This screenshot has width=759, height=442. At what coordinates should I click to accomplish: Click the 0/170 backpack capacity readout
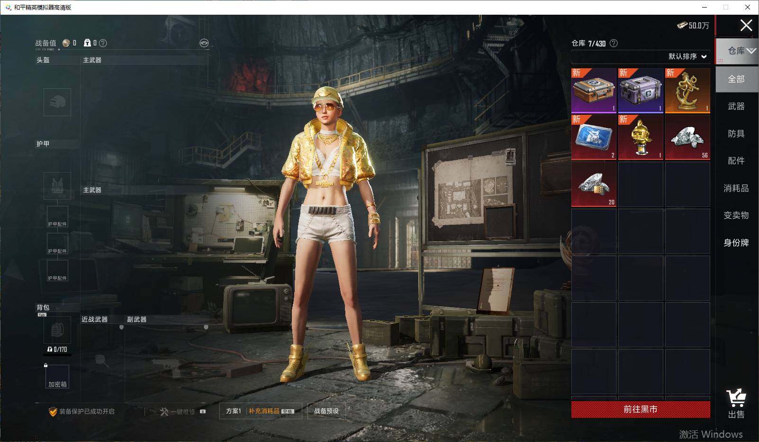click(x=57, y=350)
